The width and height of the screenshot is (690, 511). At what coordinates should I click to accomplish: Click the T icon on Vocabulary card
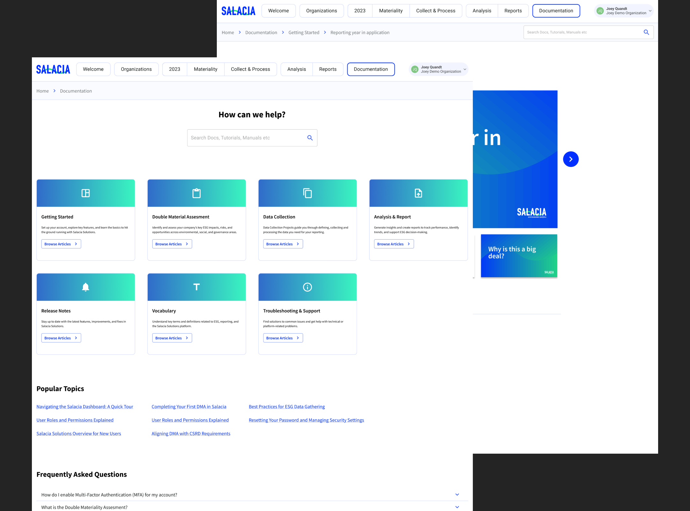[x=196, y=287]
